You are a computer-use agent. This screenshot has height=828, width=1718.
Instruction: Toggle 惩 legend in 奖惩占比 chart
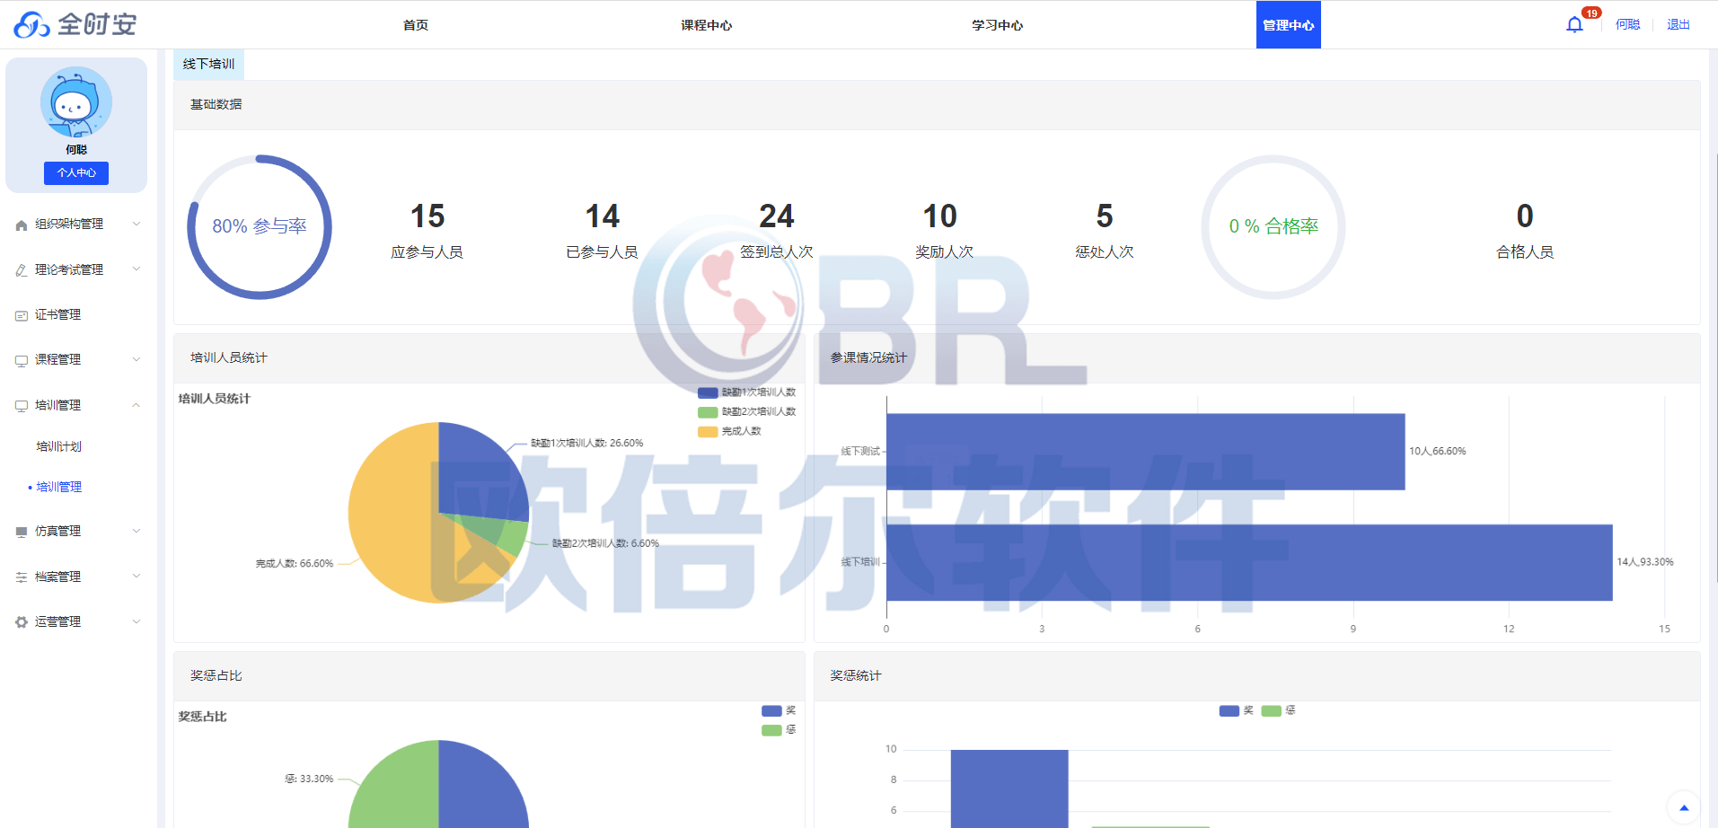click(x=771, y=730)
